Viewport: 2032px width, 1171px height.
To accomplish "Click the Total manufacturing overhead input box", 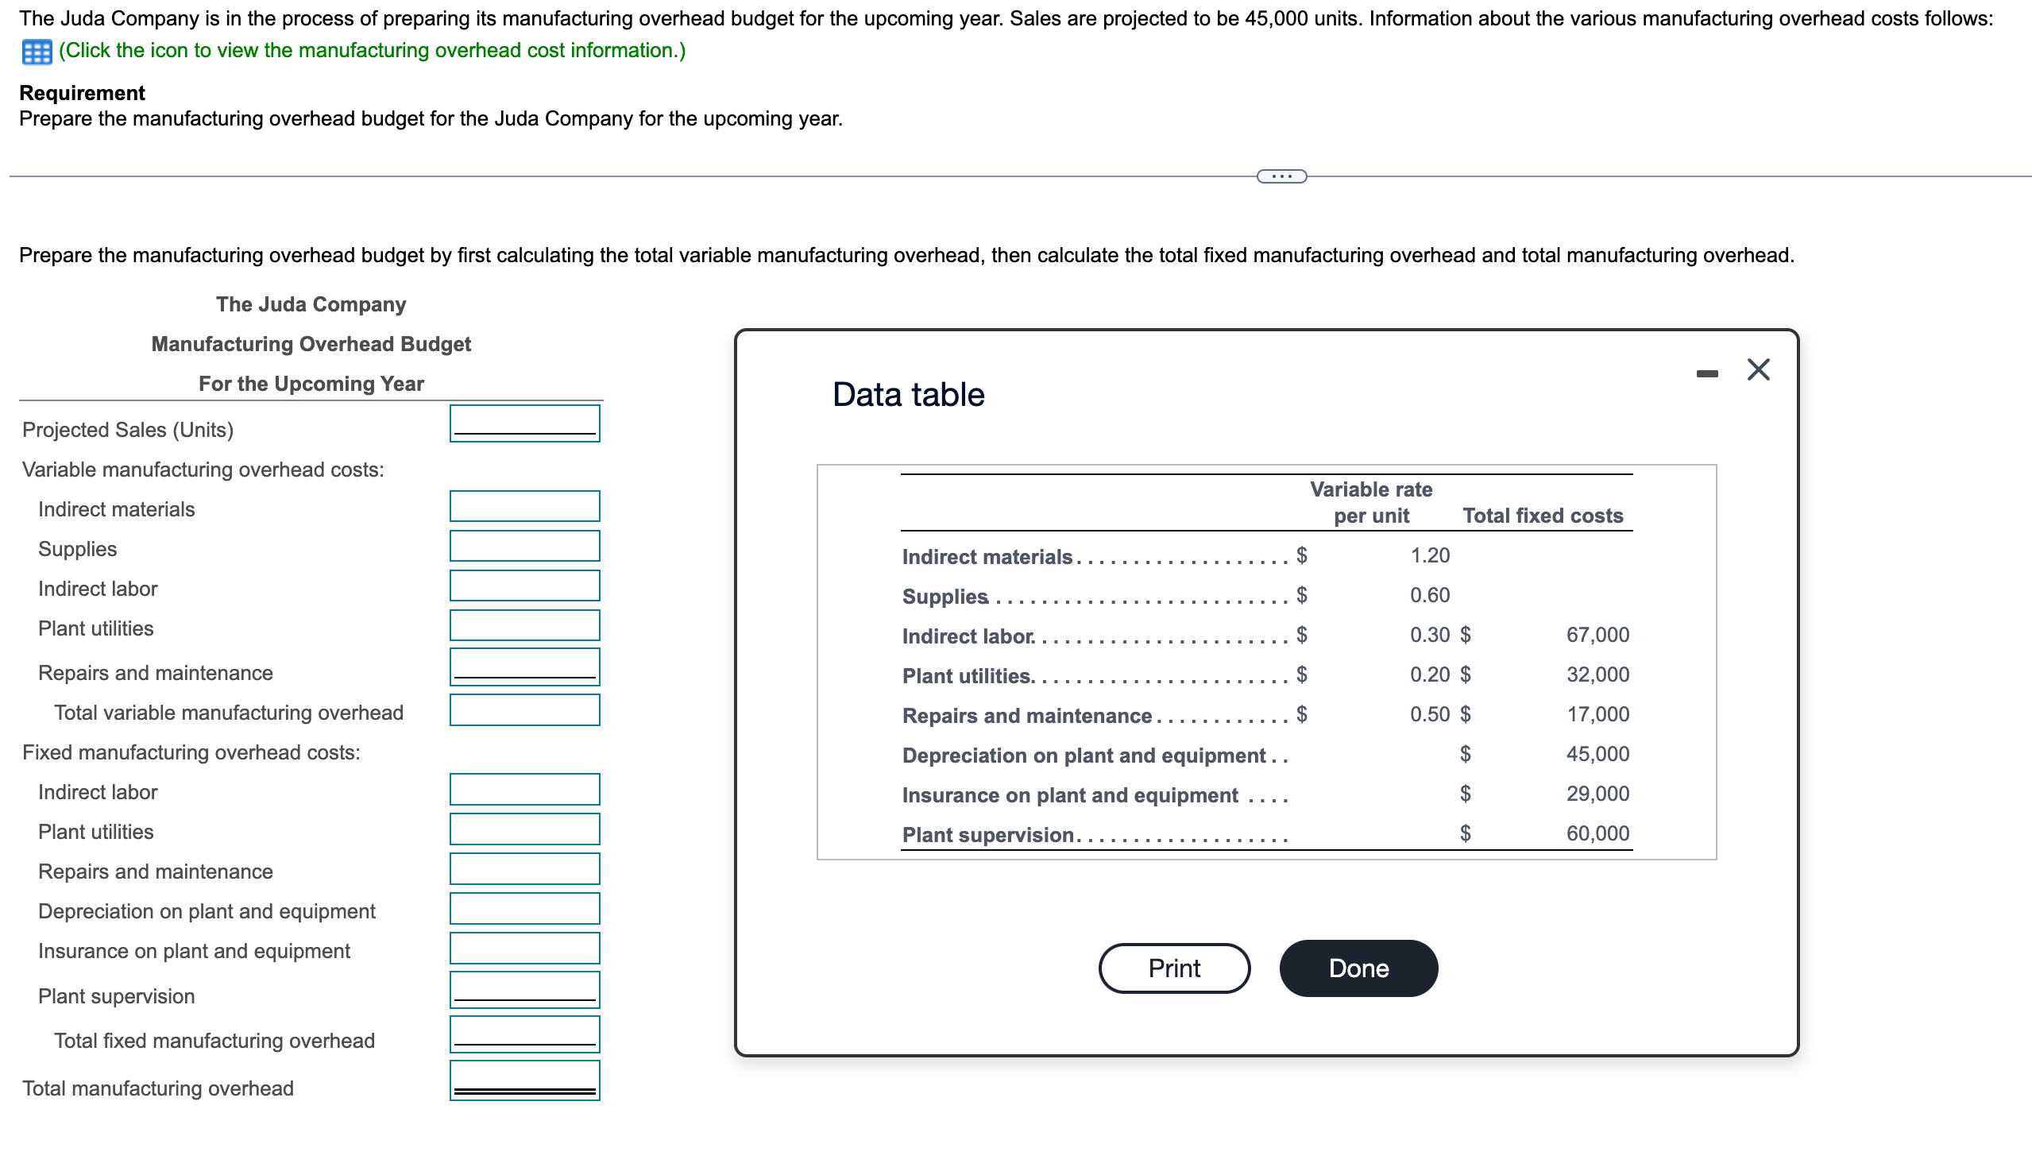I will click(524, 1080).
